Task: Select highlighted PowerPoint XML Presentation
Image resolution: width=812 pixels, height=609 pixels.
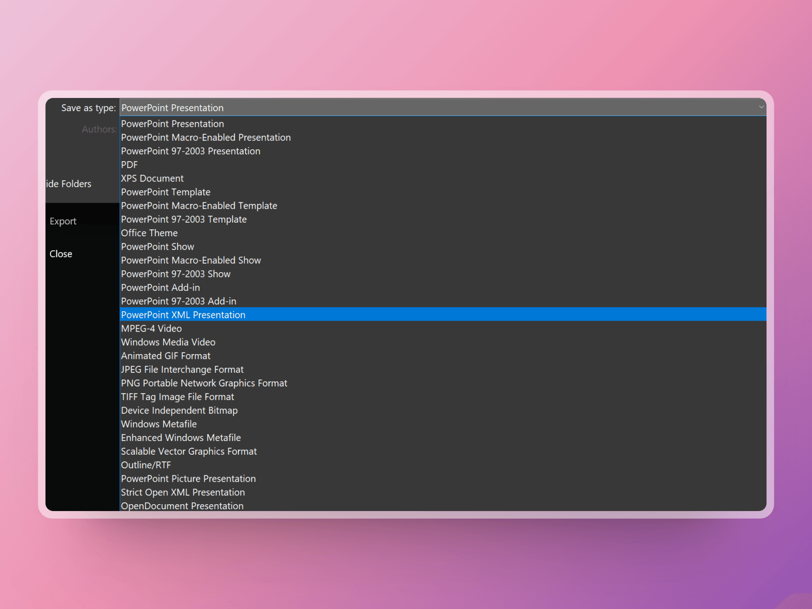Action: click(x=443, y=315)
